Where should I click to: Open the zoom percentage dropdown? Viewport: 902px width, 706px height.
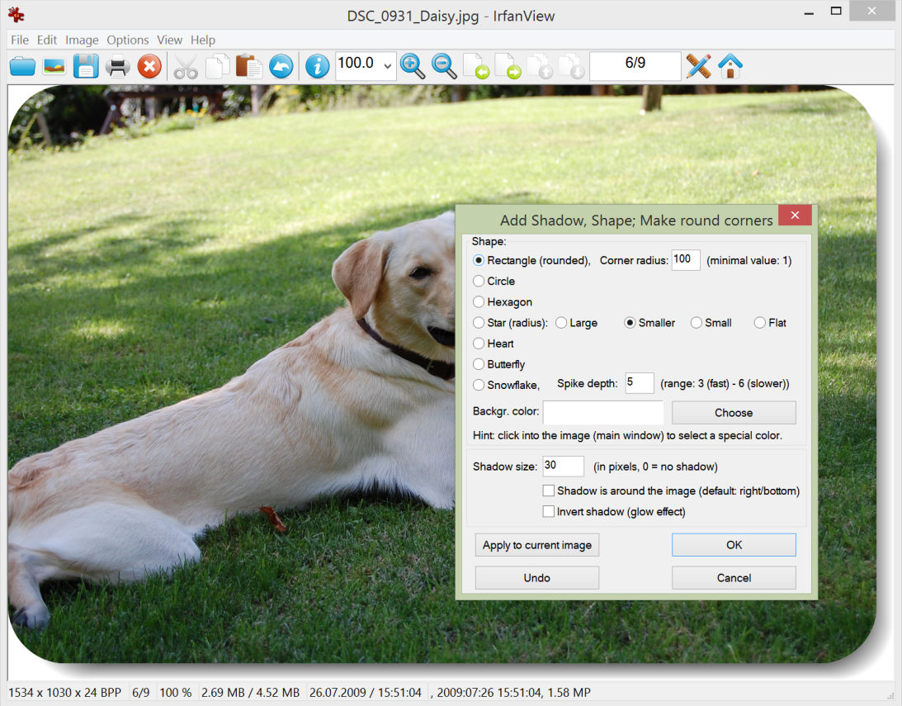coord(388,66)
